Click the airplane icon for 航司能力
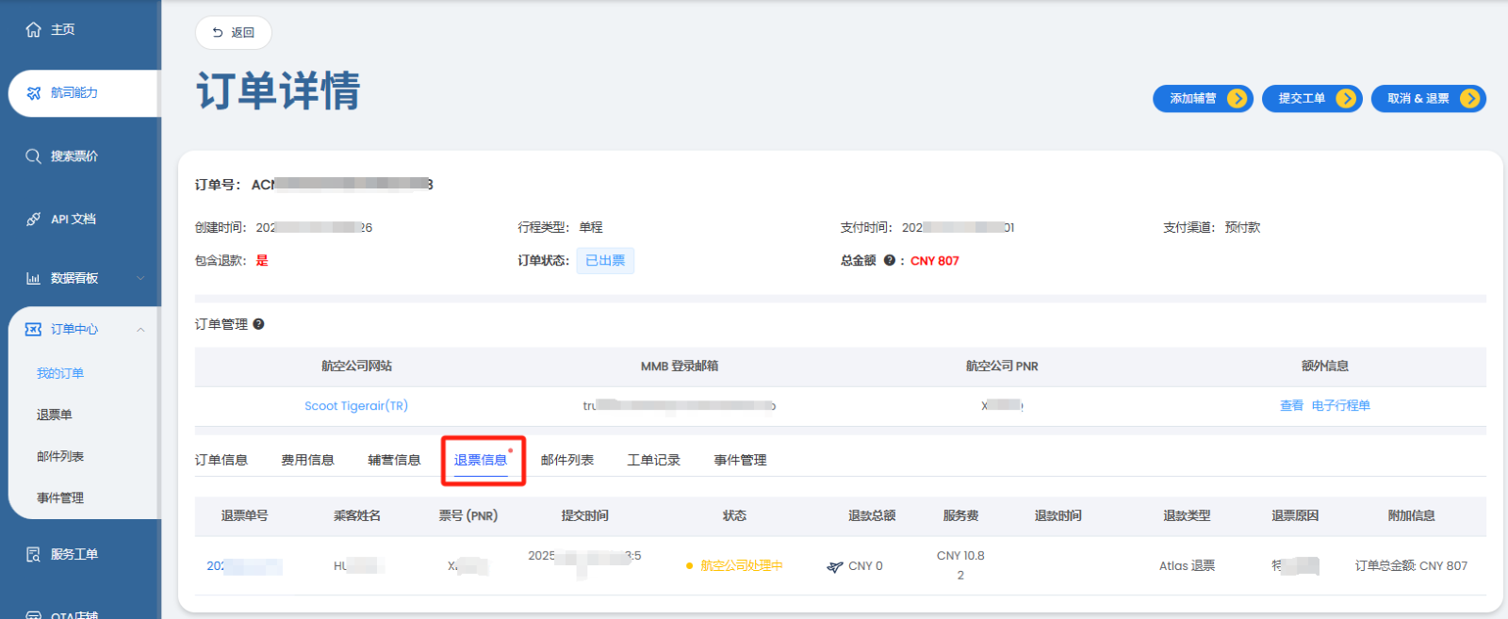 tap(33, 92)
